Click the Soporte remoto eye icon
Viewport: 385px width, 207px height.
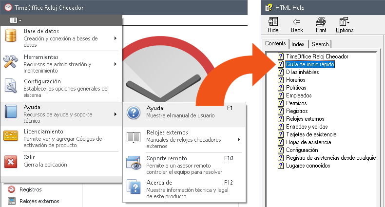(x=134, y=164)
